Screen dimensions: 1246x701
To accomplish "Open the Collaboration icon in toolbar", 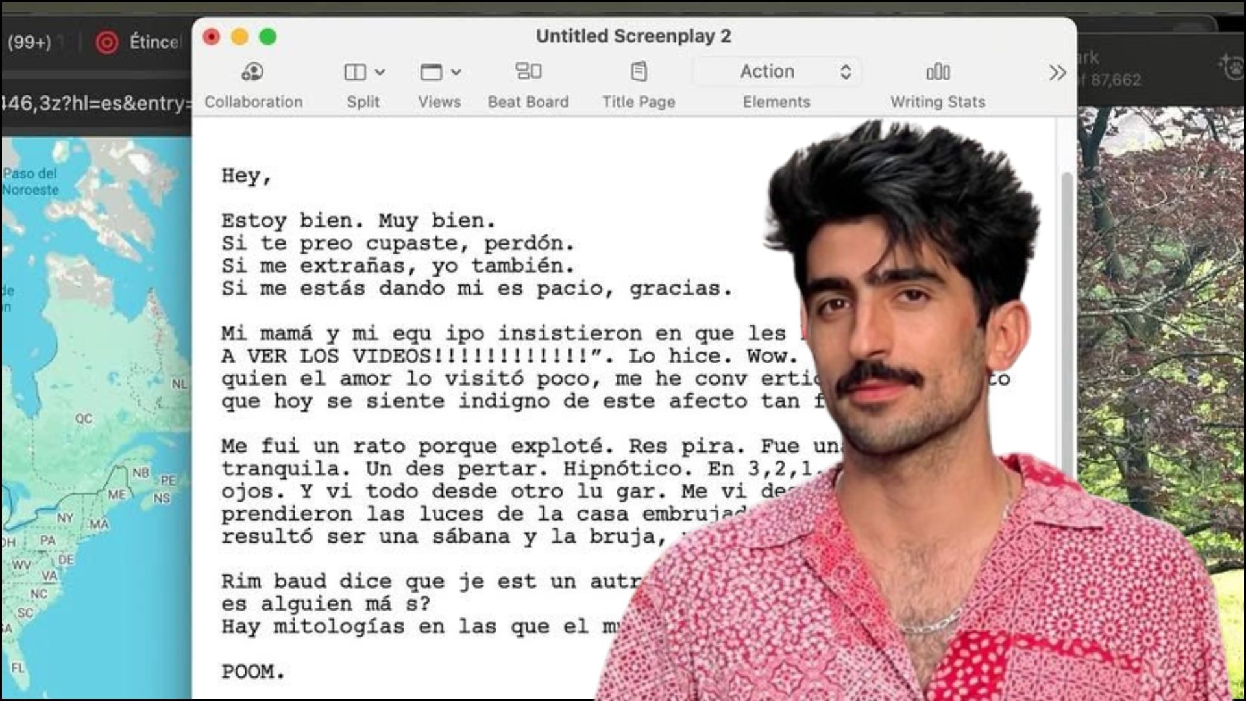I will click(252, 72).
